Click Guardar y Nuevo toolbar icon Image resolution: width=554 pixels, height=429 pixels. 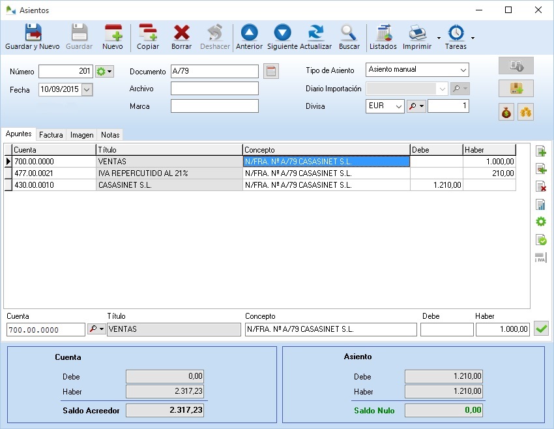click(33, 37)
